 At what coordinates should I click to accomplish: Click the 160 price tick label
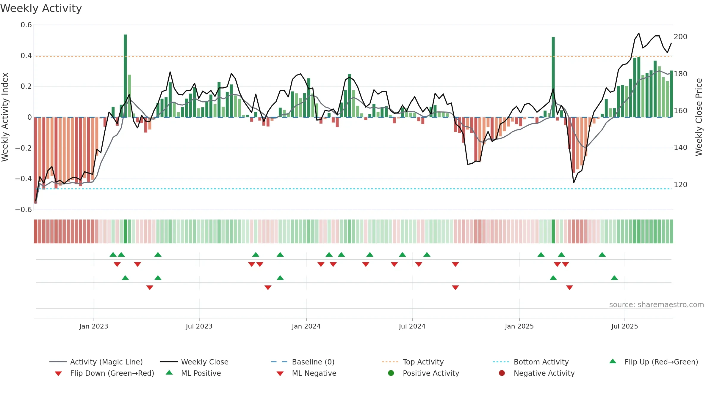[x=680, y=111]
